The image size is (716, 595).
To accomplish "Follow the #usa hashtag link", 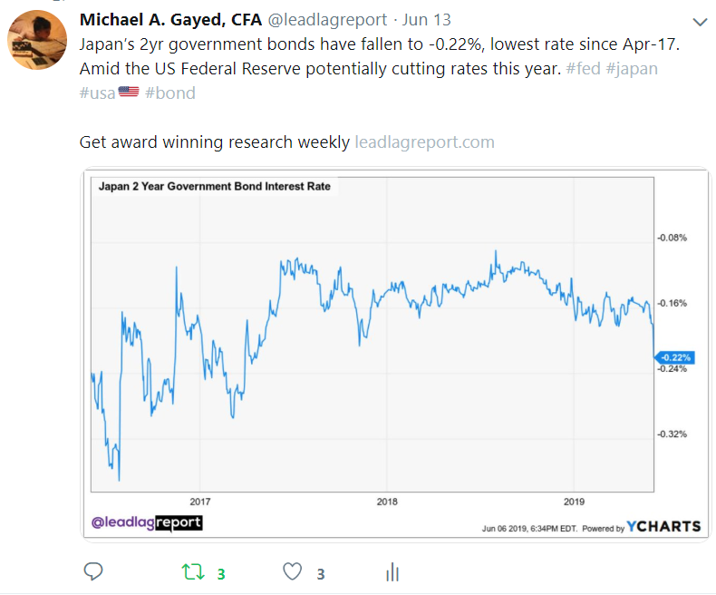I will pyautogui.click(x=97, y=93).
